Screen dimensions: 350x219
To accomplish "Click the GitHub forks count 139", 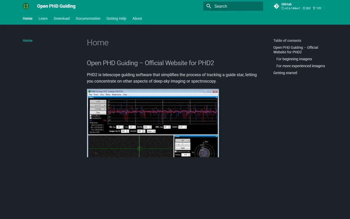I will pyautogui.click(x=317, y=8).
